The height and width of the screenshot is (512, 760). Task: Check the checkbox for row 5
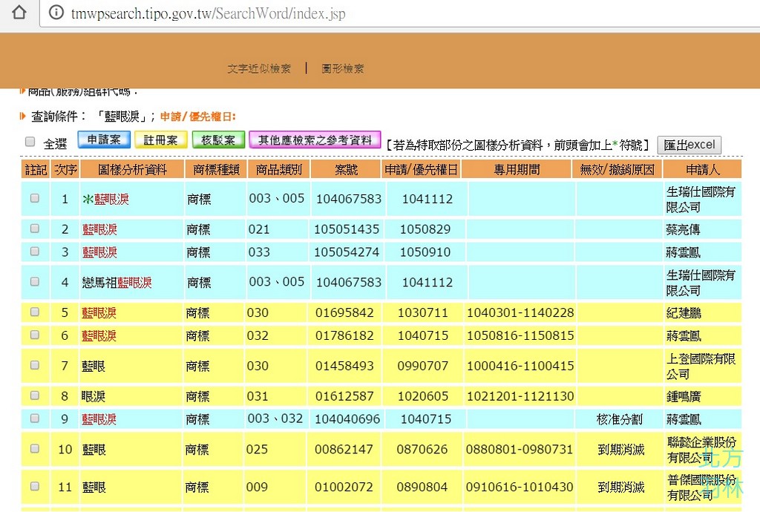click(35, 312)
